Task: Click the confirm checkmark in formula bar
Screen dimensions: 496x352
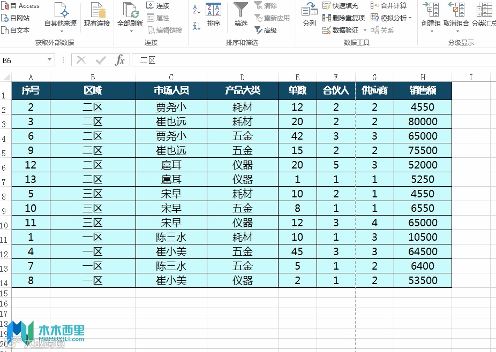Action: coord(101,60)
